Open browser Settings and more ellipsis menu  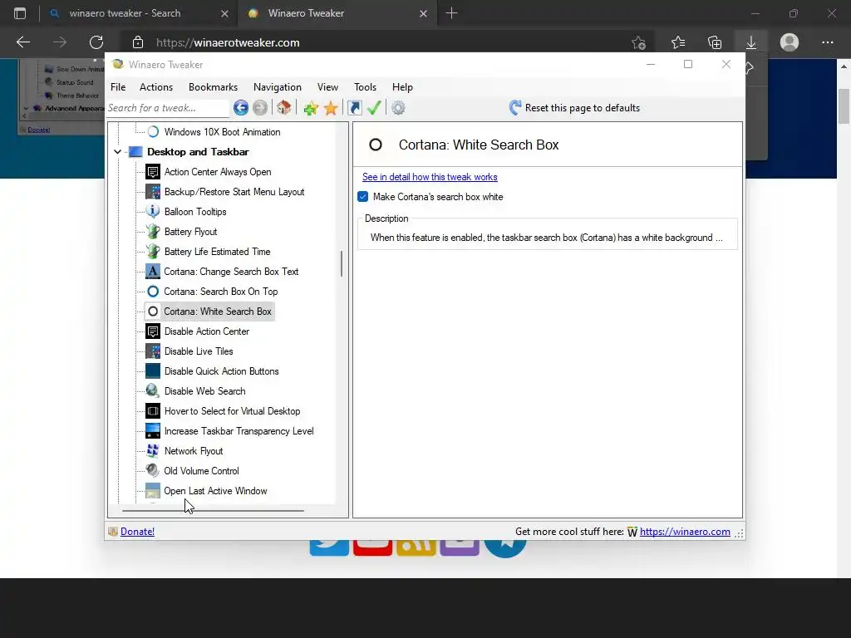(x=827, y=42)
